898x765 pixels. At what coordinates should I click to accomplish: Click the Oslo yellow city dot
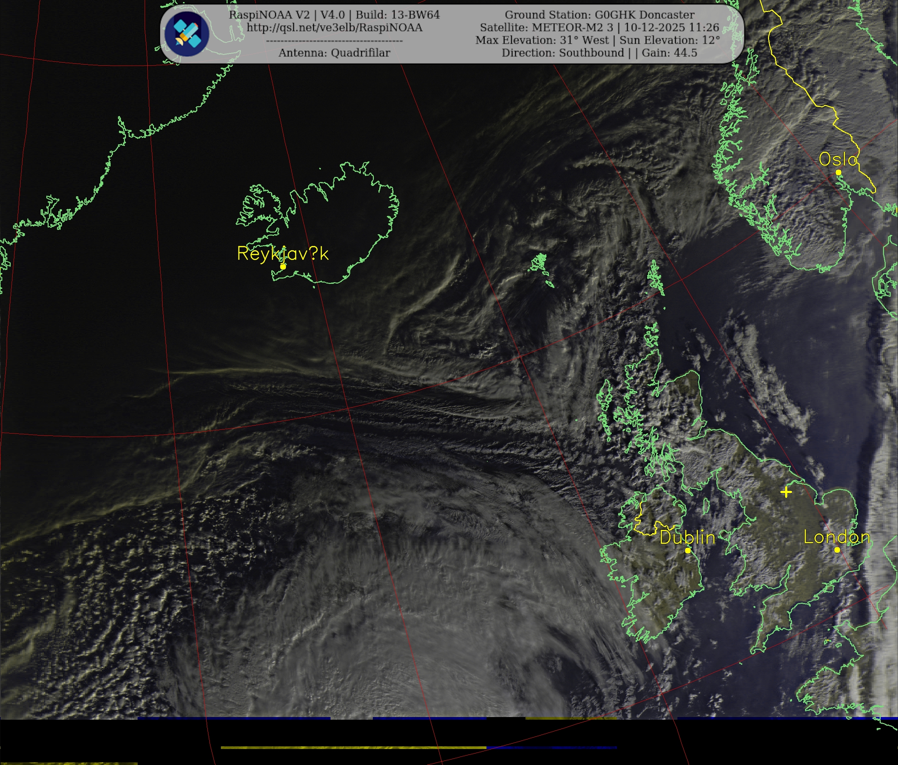point(838,173)
